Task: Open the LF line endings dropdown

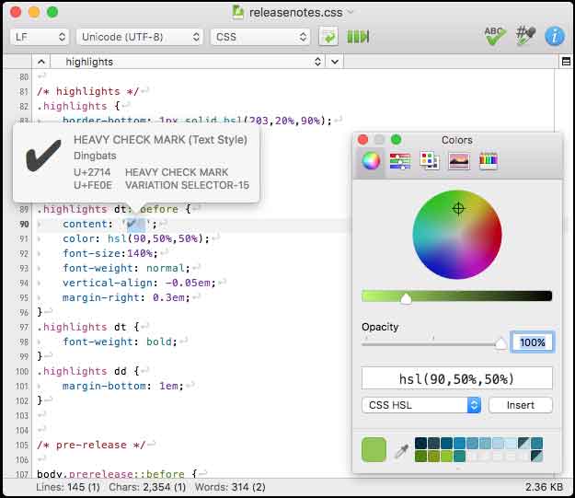Action: click(x=40, y=37)
